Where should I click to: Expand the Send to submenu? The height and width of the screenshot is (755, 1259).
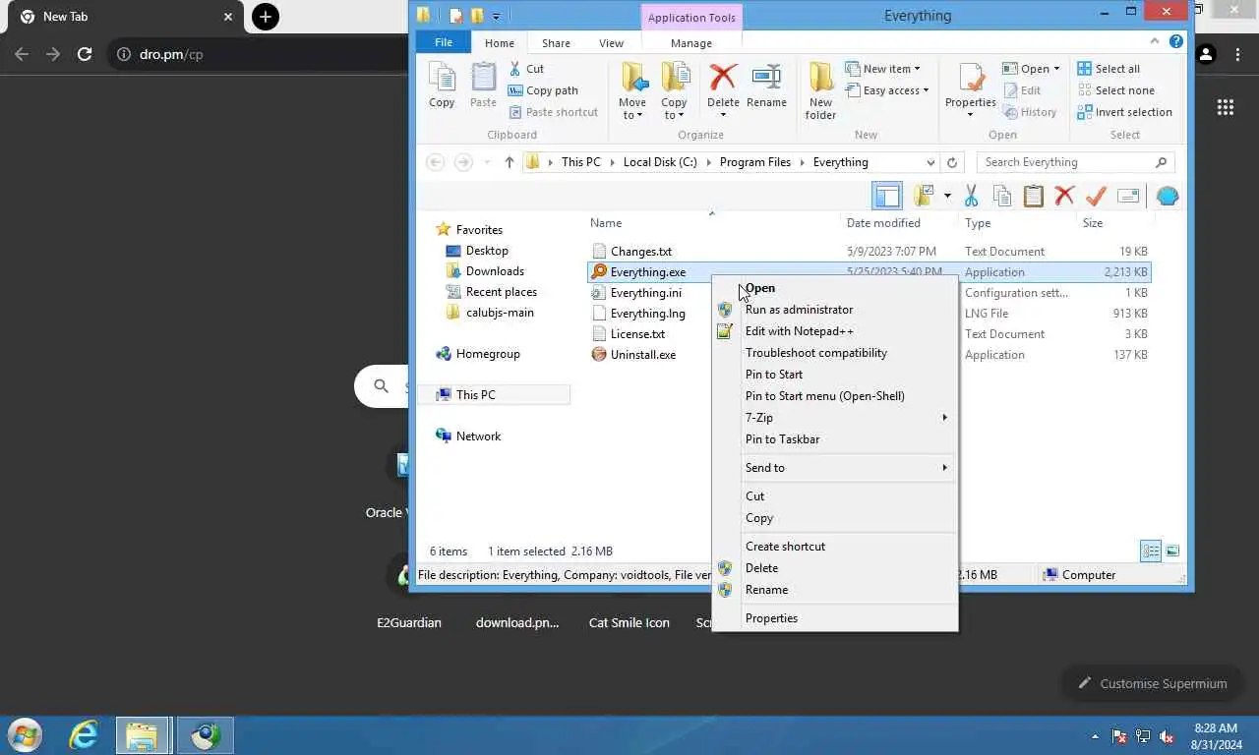[834, 468]
